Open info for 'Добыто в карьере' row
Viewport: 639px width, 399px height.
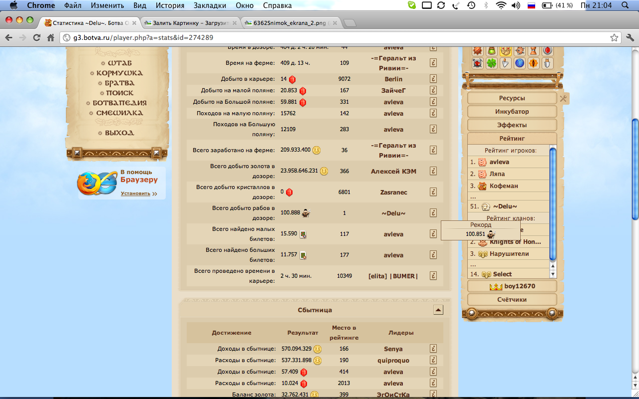coord(433,79)
